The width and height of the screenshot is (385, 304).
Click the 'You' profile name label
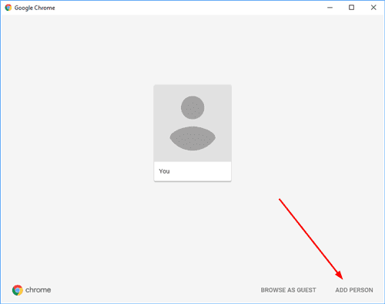(x=164, y=171)
